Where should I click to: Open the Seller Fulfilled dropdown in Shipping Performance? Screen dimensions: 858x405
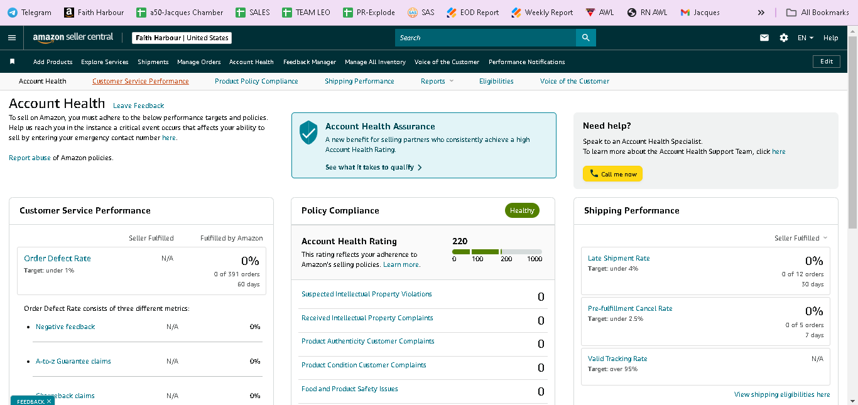pos(801,238)
